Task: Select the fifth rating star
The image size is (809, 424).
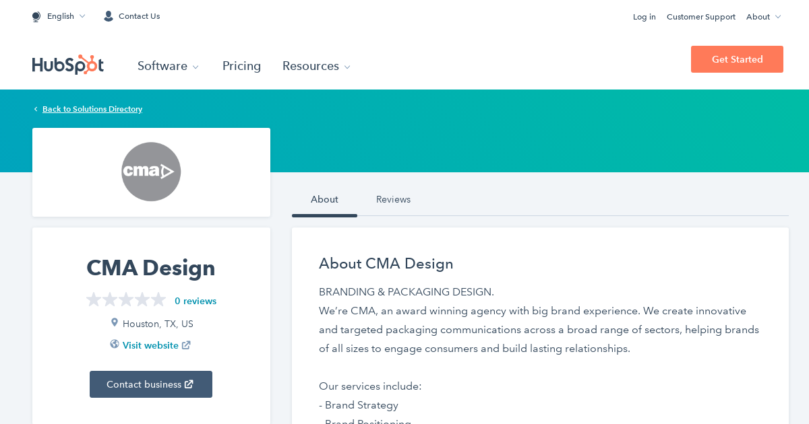Action: click(x=158, y=299)
